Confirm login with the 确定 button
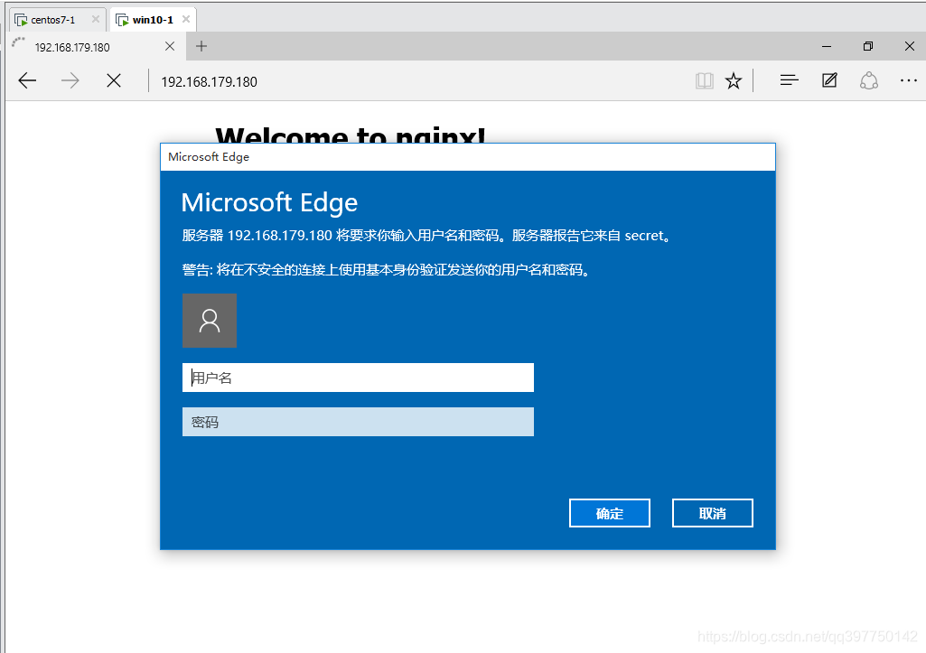This screenshot has height=653, width=926. tap(610, 513)
